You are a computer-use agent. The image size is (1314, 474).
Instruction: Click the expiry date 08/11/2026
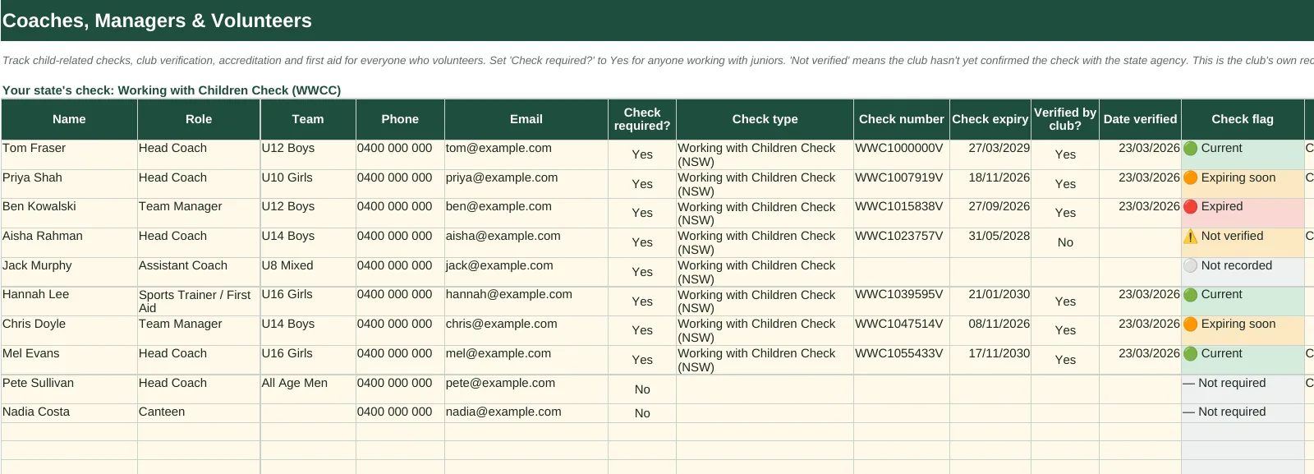click(990, 330)
